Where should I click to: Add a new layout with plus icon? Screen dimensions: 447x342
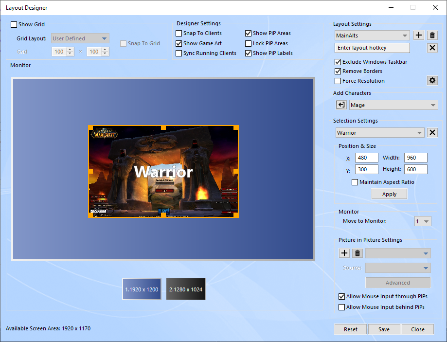[419, 36]
